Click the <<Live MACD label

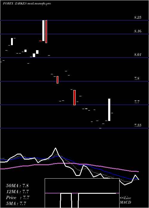pos(125,200)
